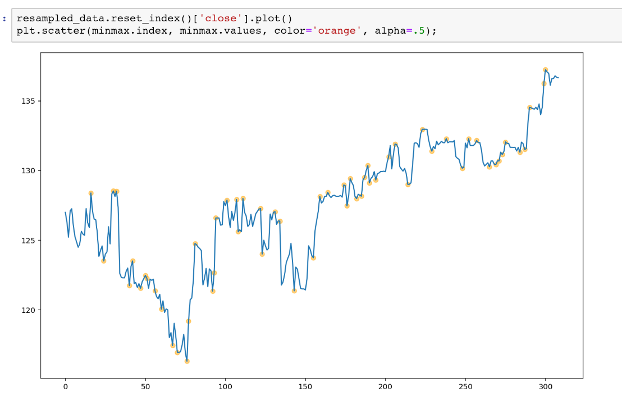Click the x-axis tick label 50
The width and height of the screenshot is (622, 406).
point(145,386)
